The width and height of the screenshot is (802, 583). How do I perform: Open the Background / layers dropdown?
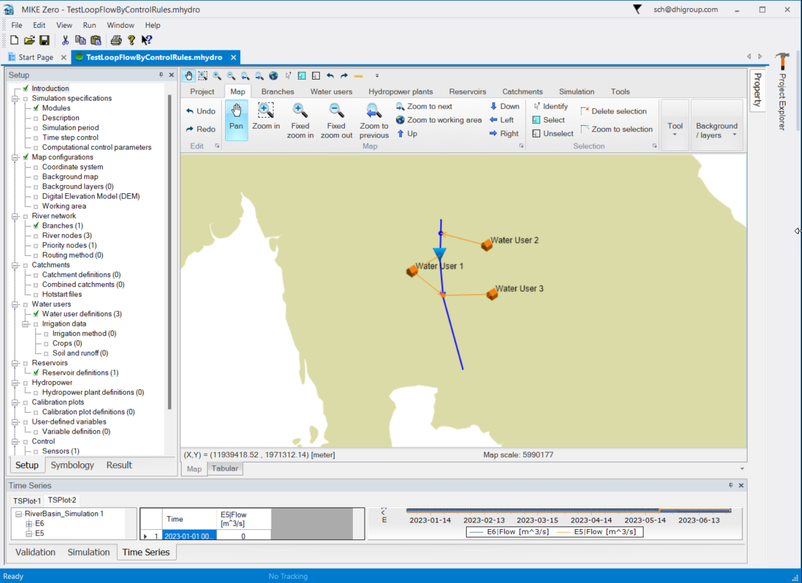(x=716, y=125)
